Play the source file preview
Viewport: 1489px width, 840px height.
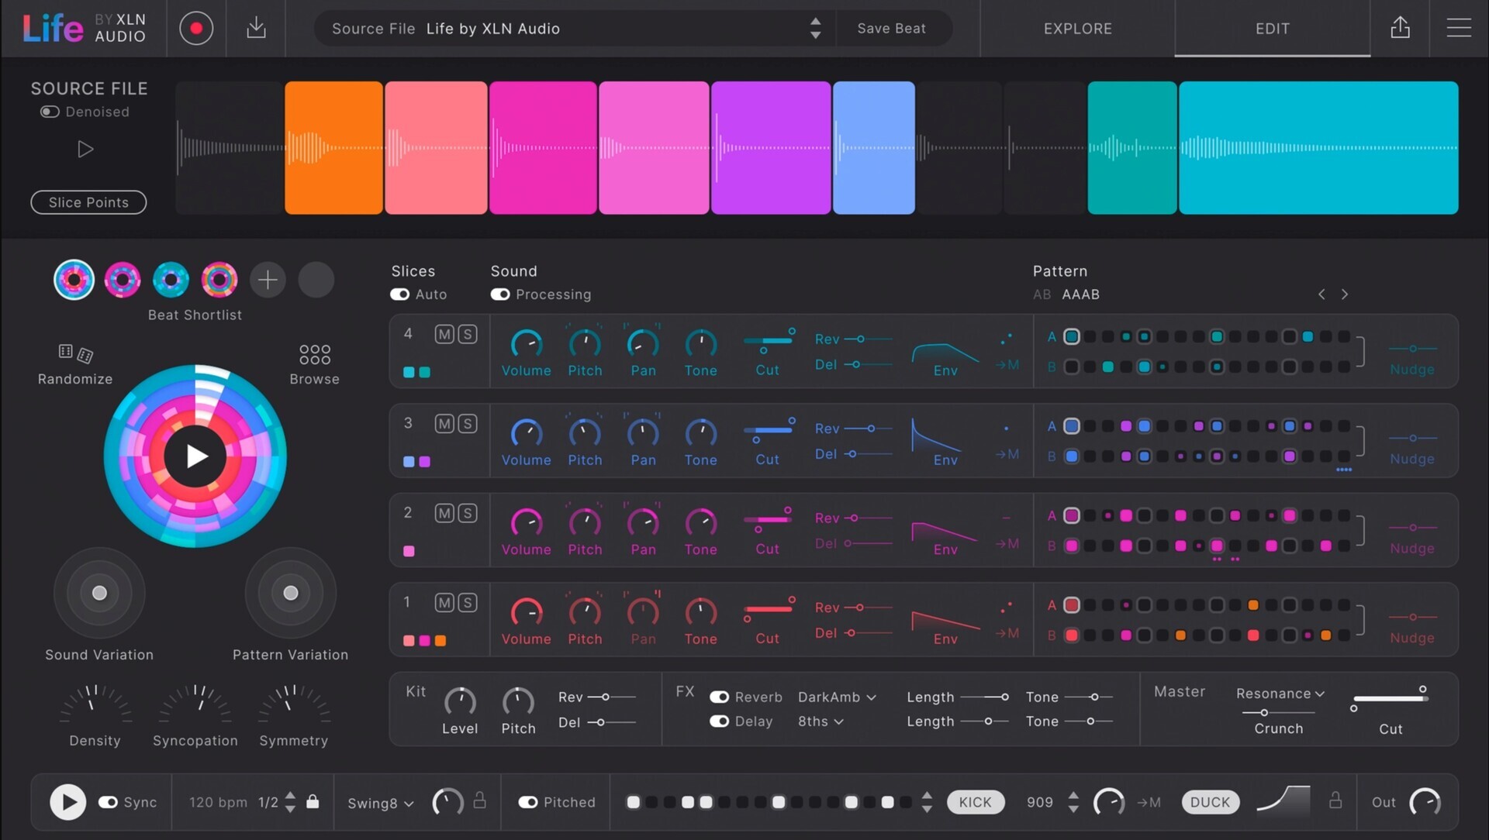(85, 149)
